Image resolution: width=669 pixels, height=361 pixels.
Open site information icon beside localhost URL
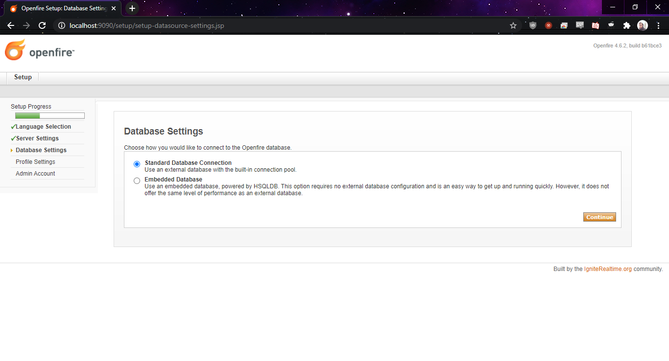pyautogui.click(x=62, y=25)
